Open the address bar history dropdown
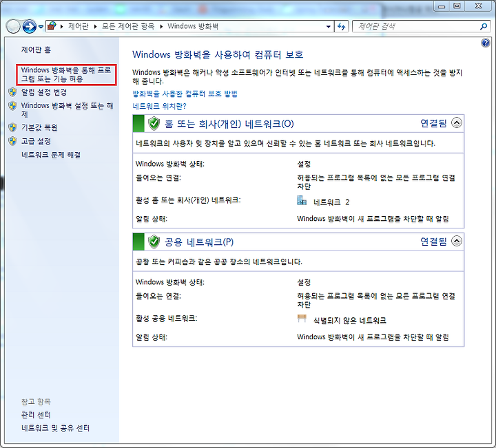This screenshot has width=496, height=448. (x=329, y=27)
